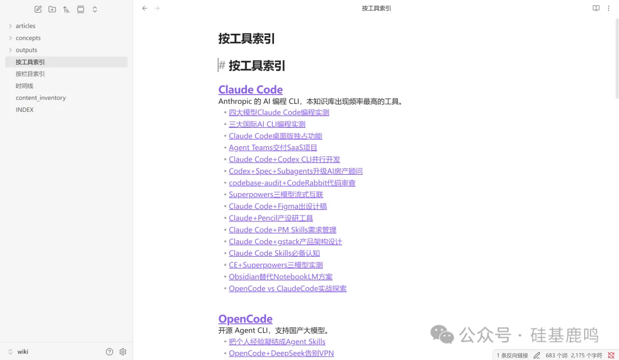Open the OpenCode heading link
The image size is (619, 360).
pyautogui.click(x=245, y=319)
